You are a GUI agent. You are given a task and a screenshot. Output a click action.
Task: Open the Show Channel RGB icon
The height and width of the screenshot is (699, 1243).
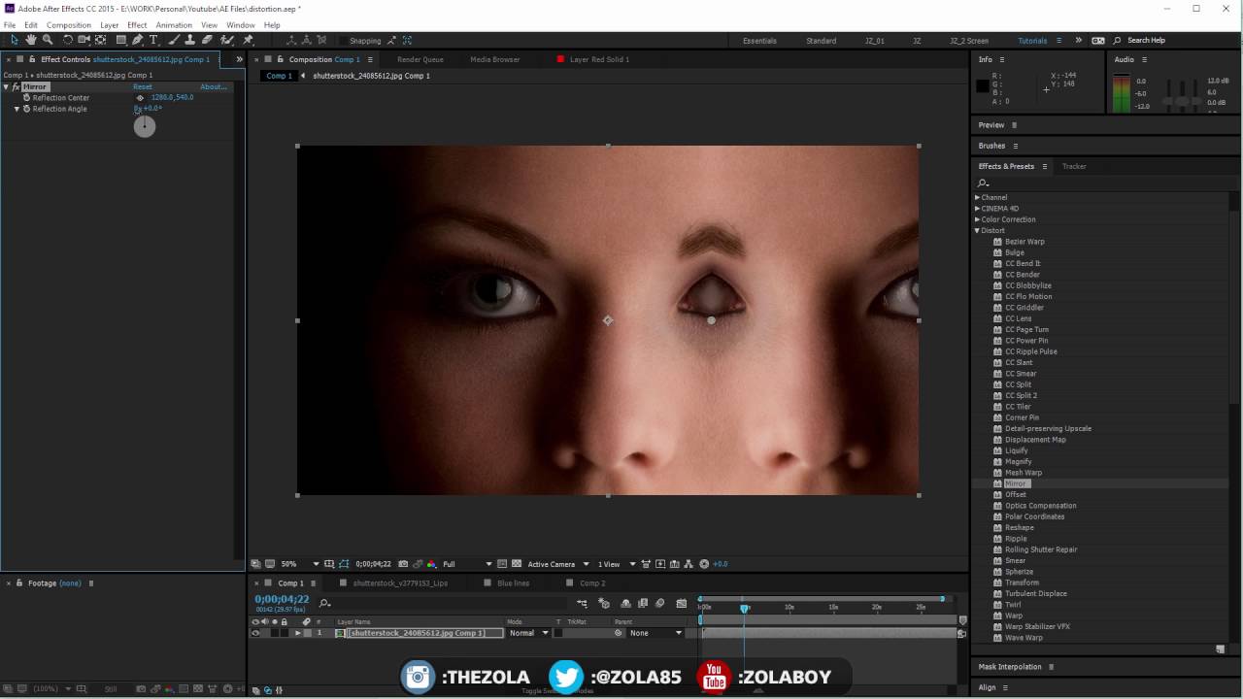[x=431, y=564]
